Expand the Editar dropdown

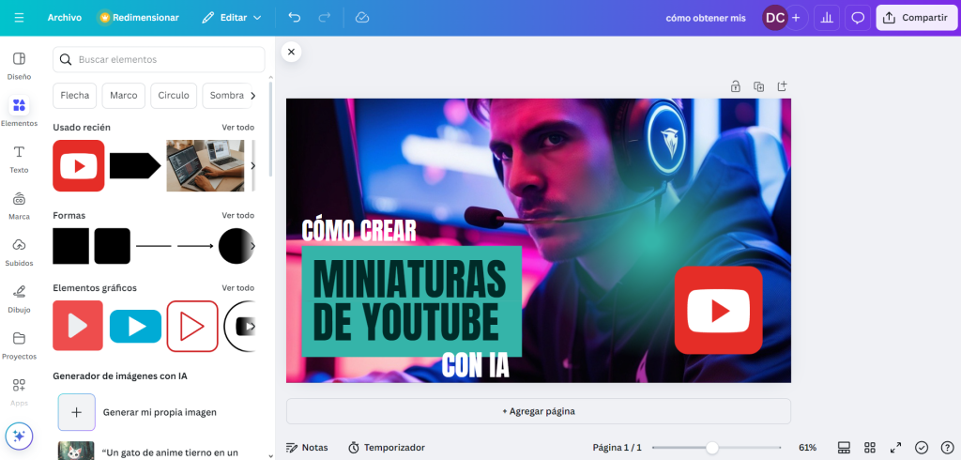232,18
